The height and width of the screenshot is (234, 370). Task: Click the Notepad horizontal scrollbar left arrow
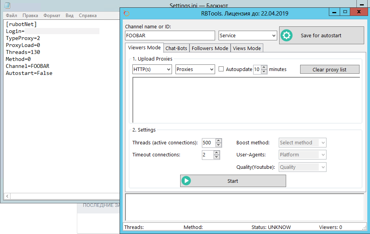coord(7,196)
